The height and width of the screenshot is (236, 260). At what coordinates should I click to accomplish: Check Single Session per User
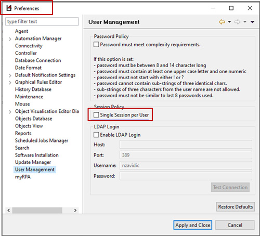pos(96,115)
